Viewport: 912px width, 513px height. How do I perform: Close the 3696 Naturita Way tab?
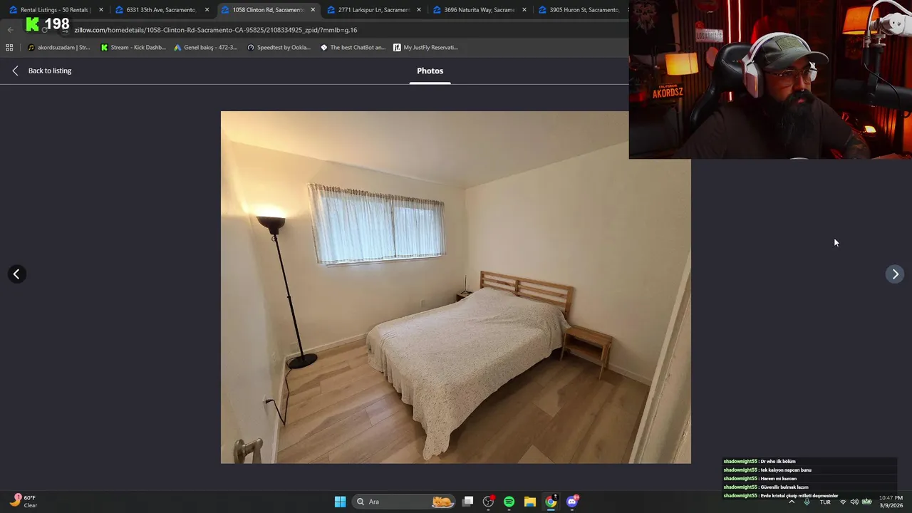[x=524, y=10]
